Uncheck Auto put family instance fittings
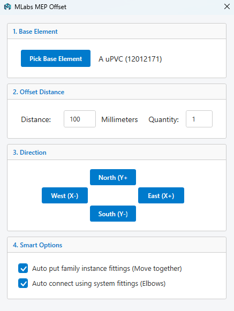Viewport: 234px width, 311px height. tap(23, 268)
